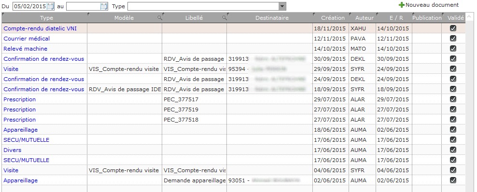Expand the Type filter dropdown arrow
This screenshot has width=477, height=192.
coord(282,6)
